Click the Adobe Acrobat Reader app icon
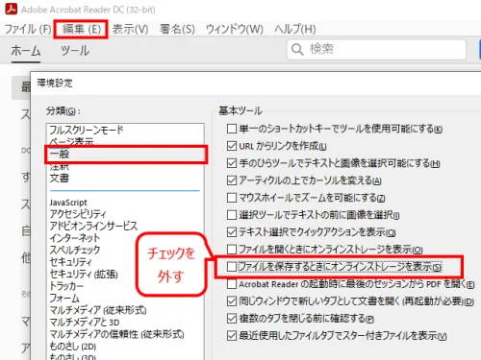This screenshot has width=481, height=360. 12,9
